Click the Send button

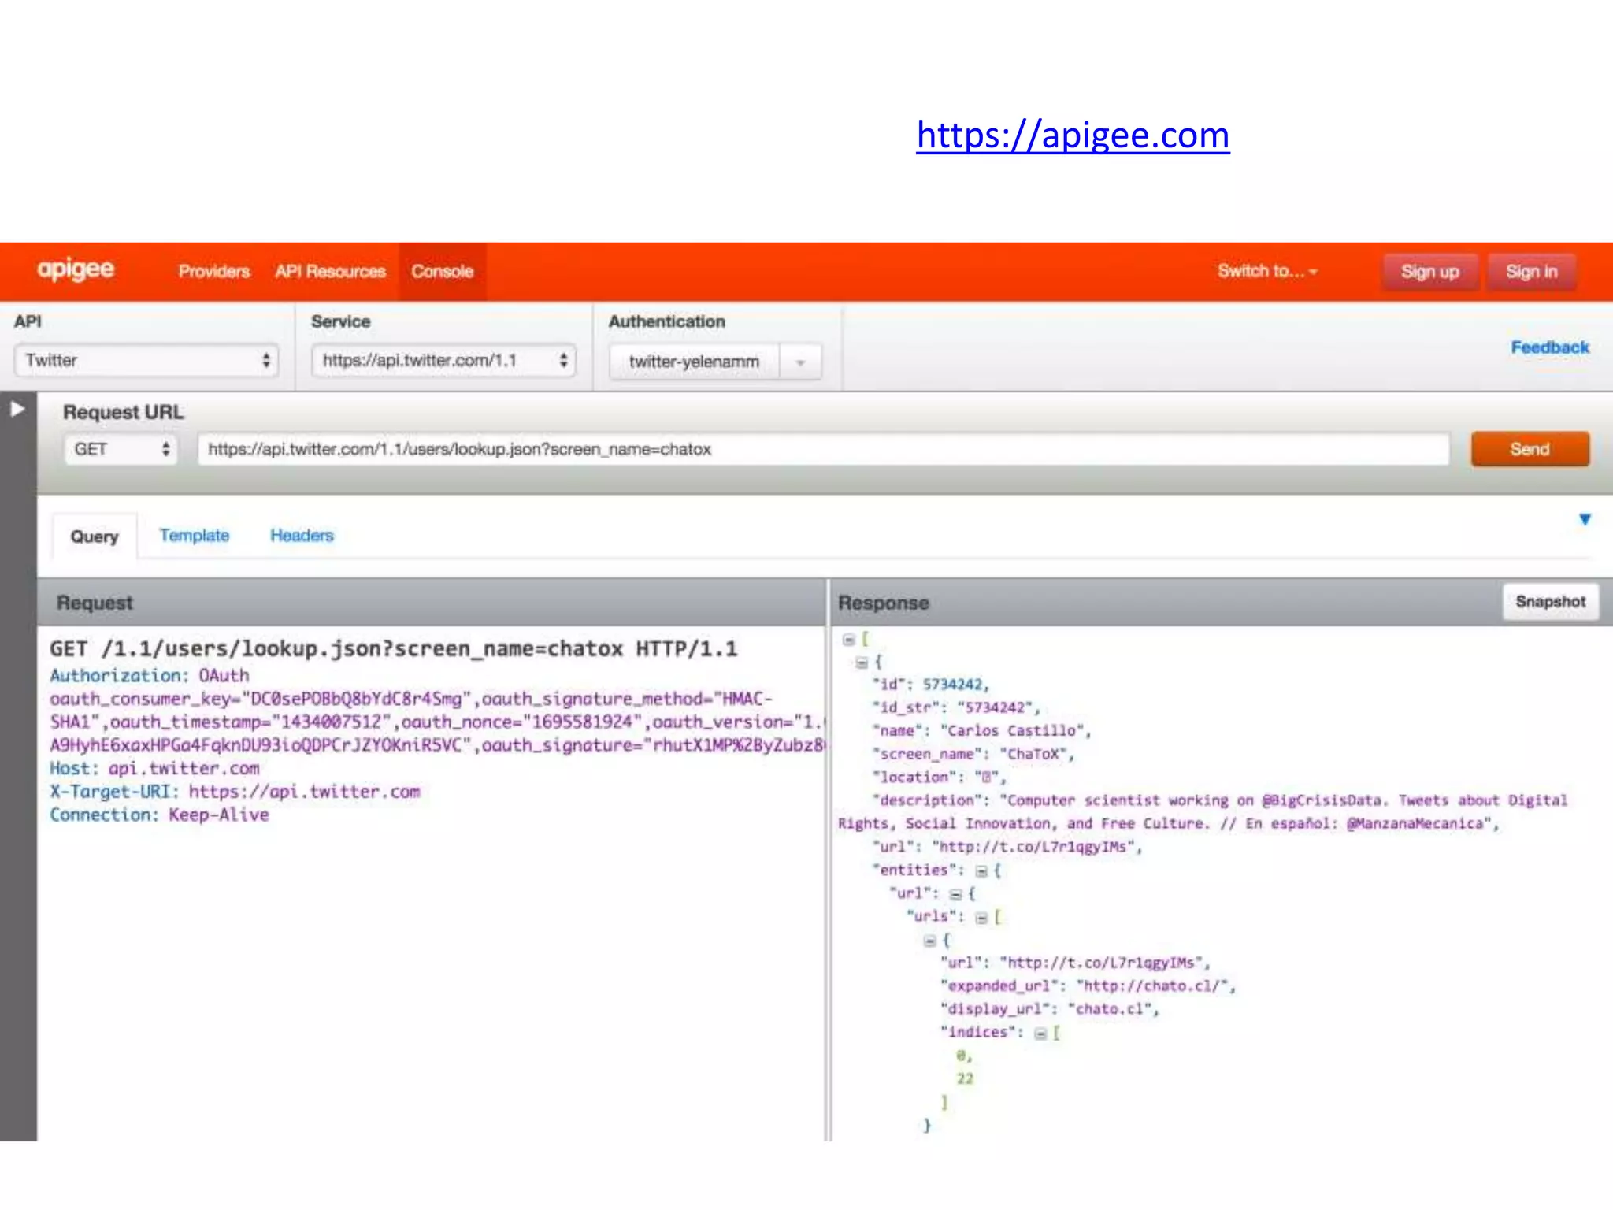pos(1530,449)
